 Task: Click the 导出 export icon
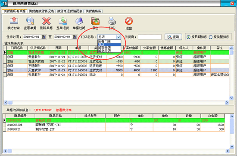point(95,21)
